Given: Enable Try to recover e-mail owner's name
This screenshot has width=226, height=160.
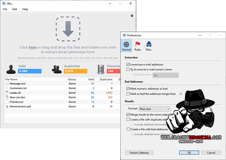Looking at the screenshot, I should point(128,69).
